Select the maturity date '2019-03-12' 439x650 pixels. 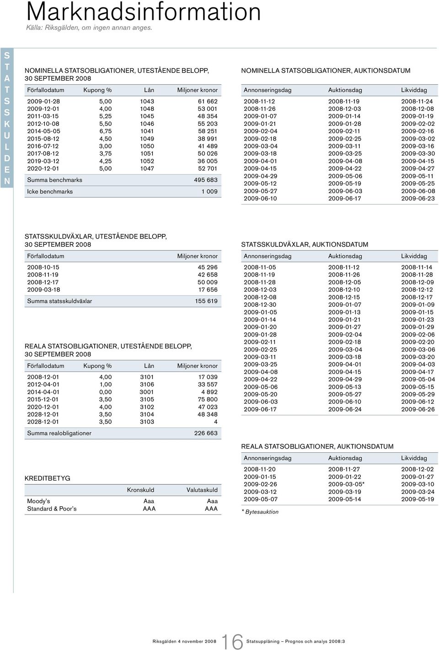pos(43,161)
